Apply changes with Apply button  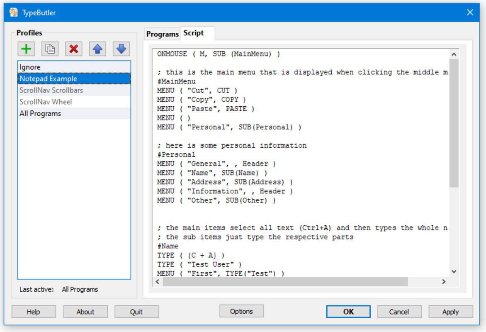tap(451, 312)
